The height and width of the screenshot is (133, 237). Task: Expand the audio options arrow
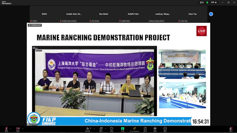click(10, 129)
